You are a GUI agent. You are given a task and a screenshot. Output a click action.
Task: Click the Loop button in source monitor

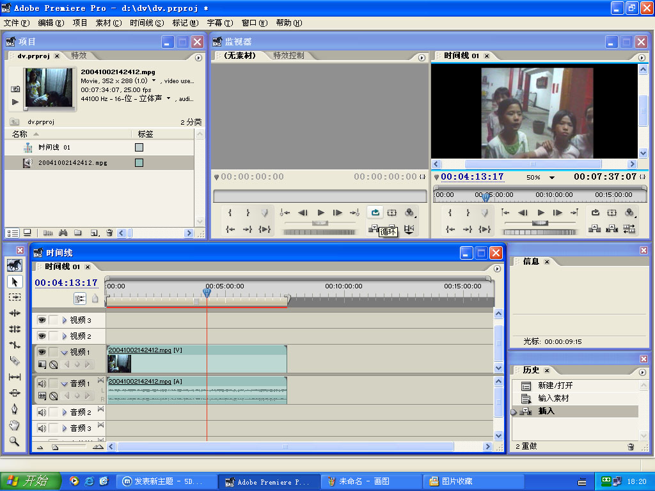click(375, 212)
